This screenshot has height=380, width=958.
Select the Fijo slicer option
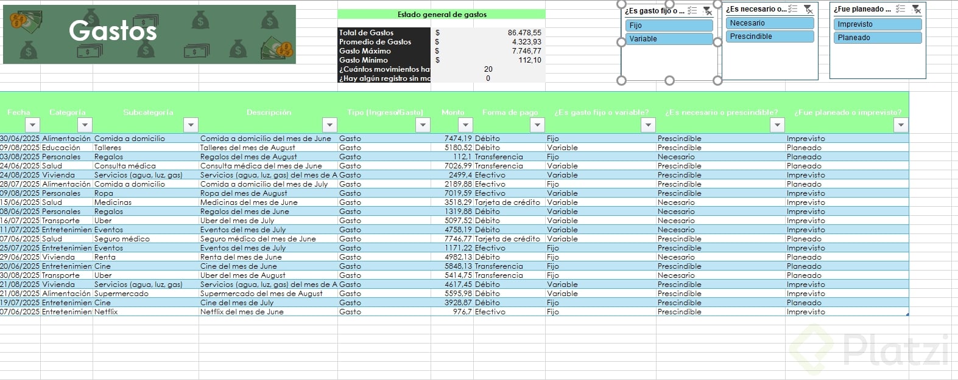click(669, 26)
